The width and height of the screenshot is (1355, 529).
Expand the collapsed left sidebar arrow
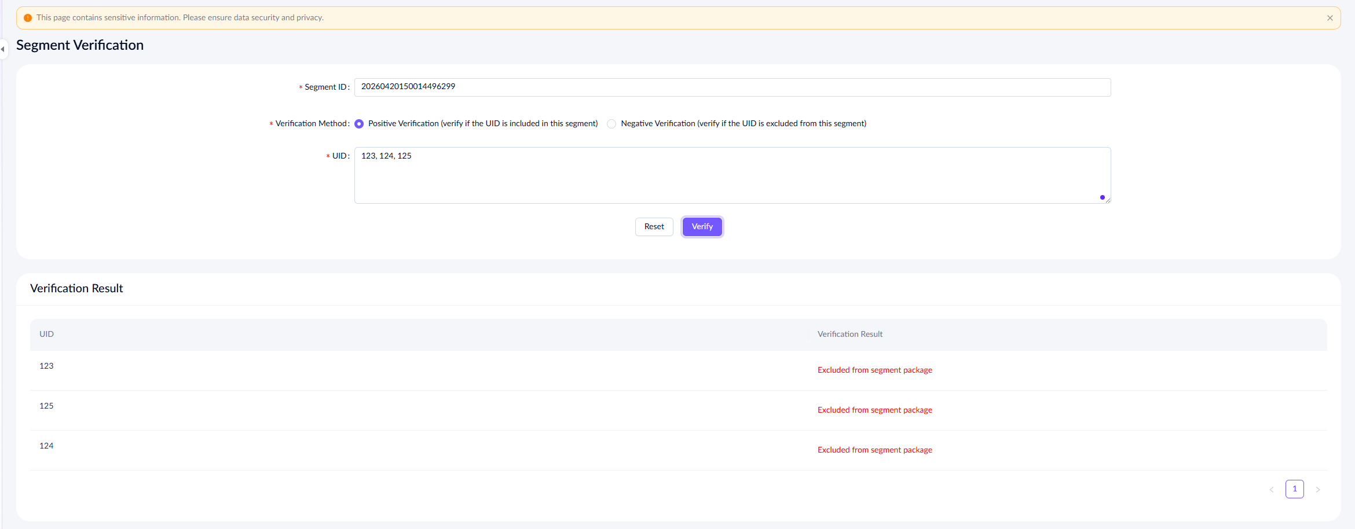click(x=3, y=49)
